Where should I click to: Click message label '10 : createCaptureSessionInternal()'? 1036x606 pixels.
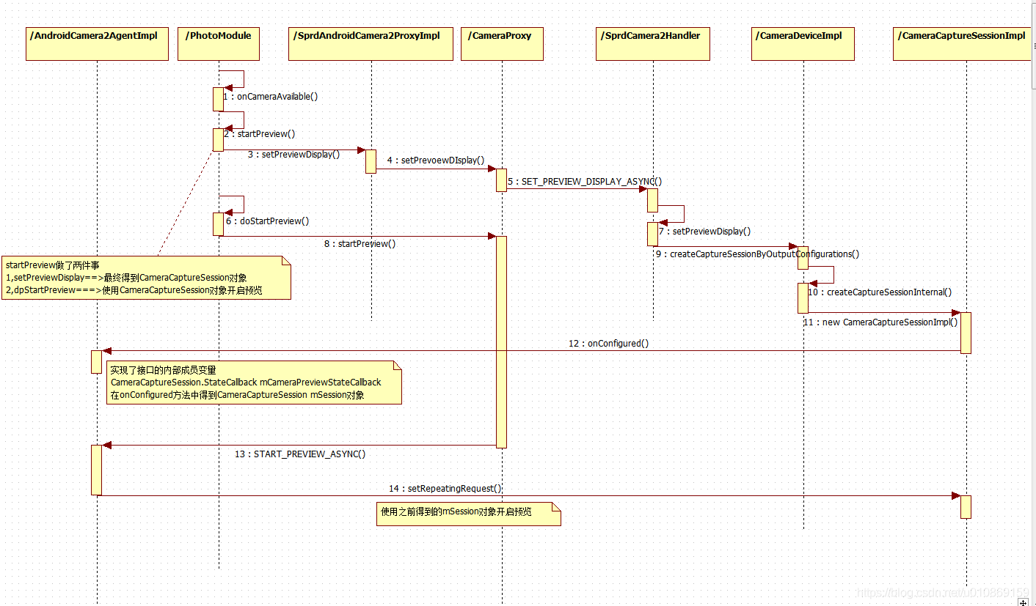879,292
